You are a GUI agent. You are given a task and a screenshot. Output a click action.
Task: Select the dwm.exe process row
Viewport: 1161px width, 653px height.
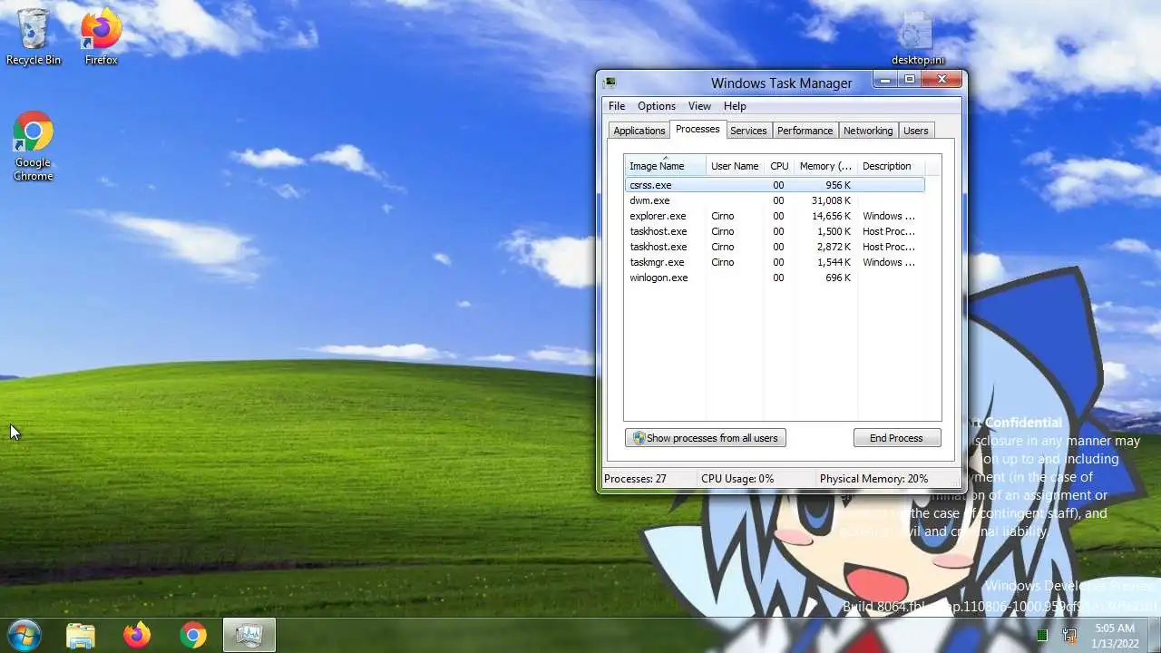pyautogui.click(x=775, y=200)
